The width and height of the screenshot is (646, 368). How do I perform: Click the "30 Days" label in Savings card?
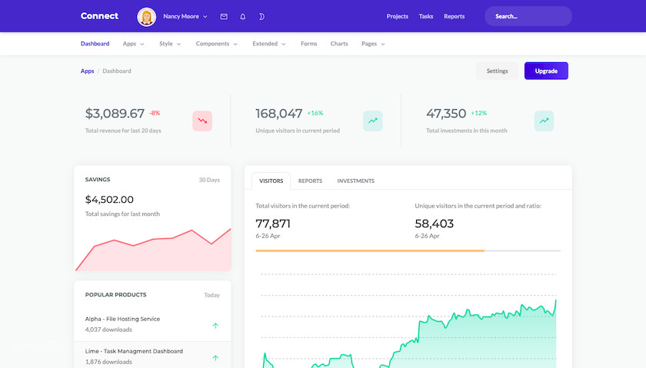(x=209, y=180)
